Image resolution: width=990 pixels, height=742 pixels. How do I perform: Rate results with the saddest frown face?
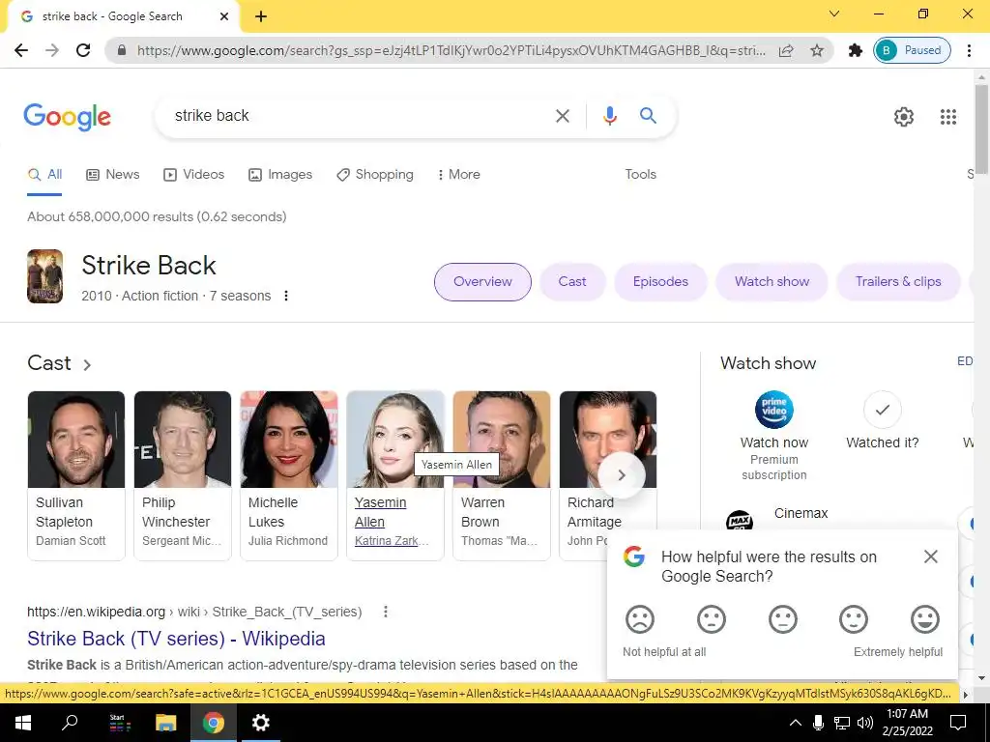[640, 619]
